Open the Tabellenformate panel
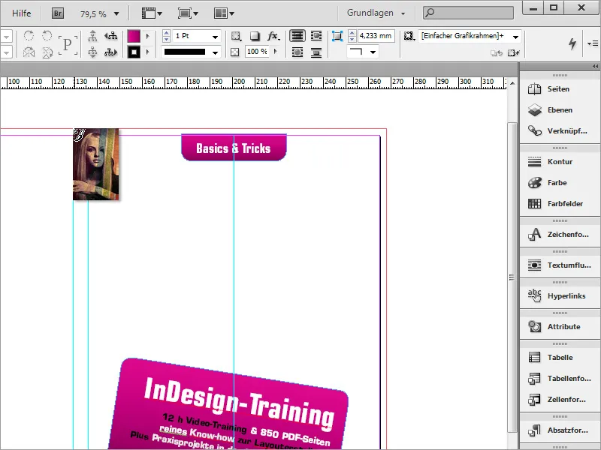This screenshot has height=450, width=601. point(560,379)
